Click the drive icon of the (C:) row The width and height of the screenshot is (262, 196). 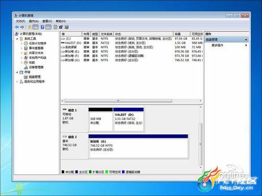[63, 39]
